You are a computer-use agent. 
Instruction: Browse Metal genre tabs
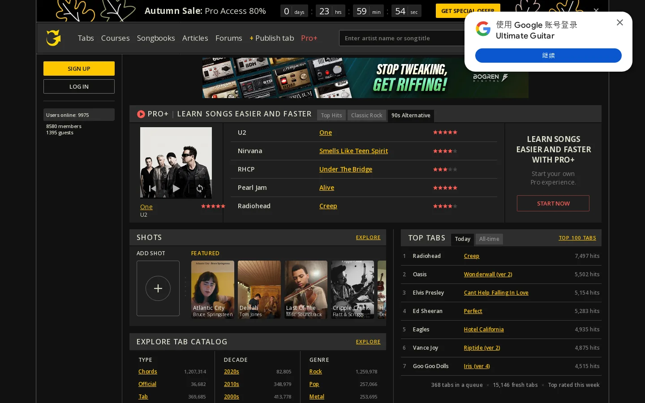coord(317,397)
